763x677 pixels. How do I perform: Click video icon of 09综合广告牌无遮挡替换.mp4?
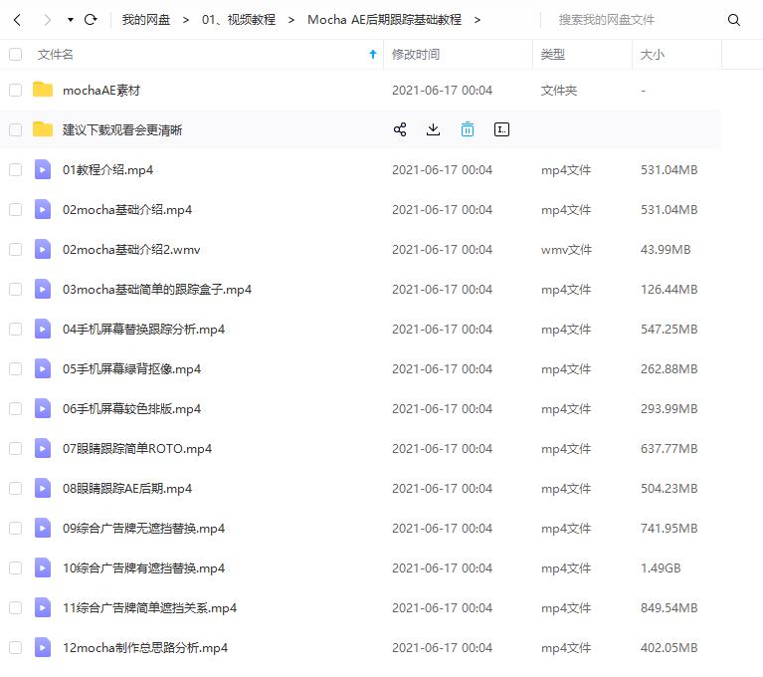tap(43, 528)
